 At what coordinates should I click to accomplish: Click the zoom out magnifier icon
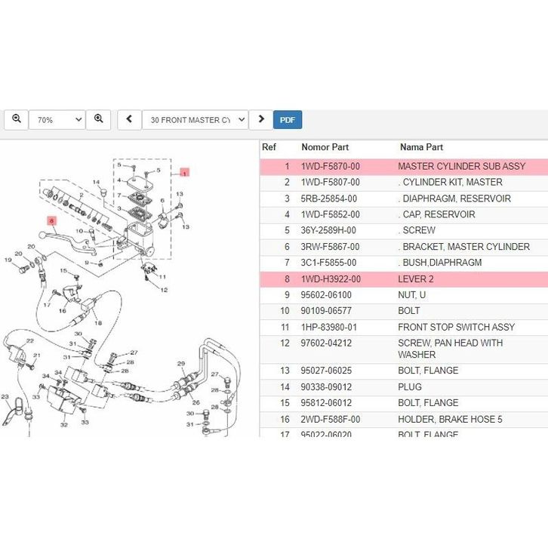16,119
